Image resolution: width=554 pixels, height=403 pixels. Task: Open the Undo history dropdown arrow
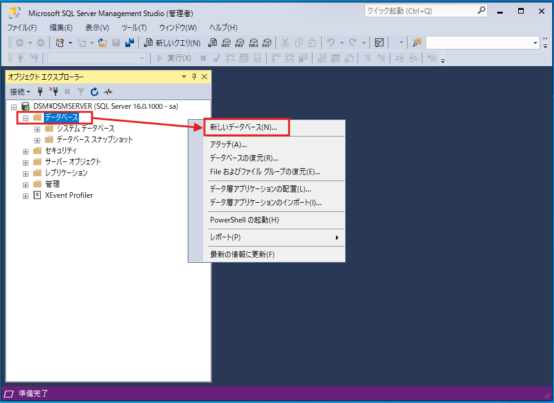pos(342,43)
